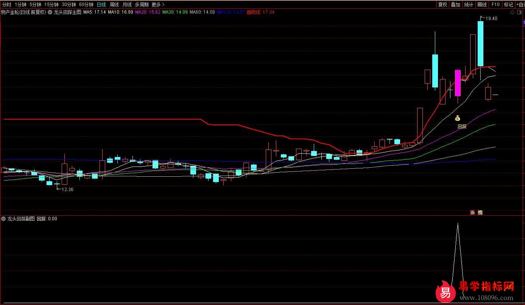
Task: Click the 涨 badge at chart bottom
Action: pos(472,213)
